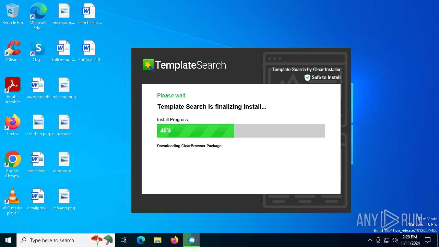Select the naturerace... image file icon
This screenshot has width=439, height=247.
pos(64,126)
